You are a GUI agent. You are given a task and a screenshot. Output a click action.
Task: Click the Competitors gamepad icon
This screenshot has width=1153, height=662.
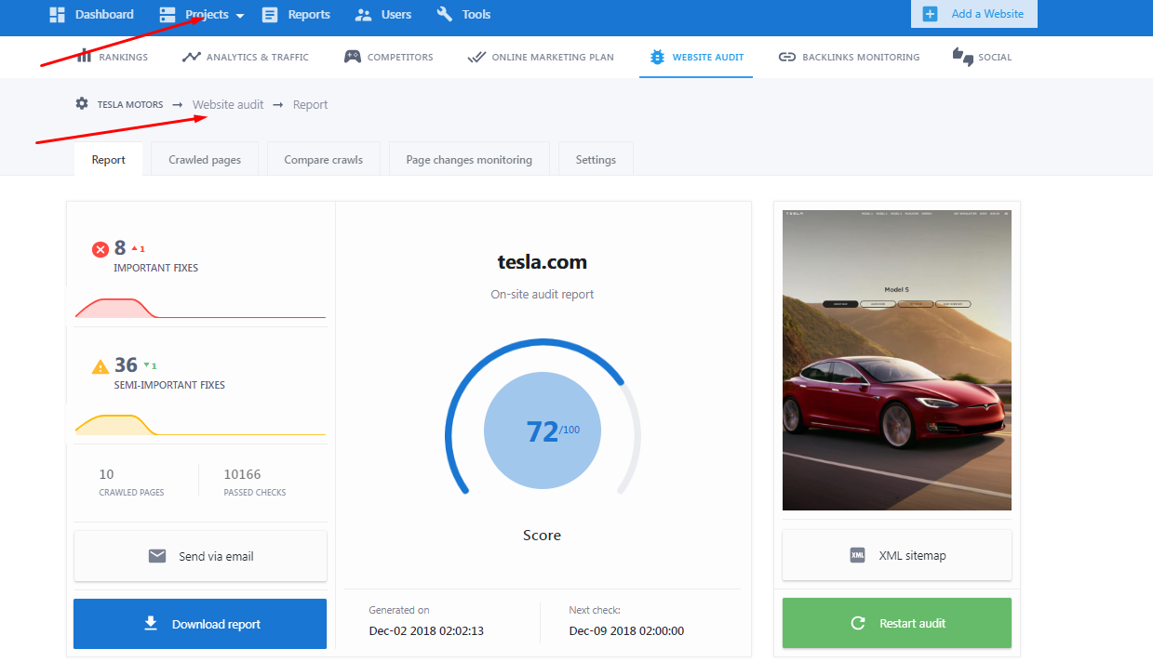(x=353, y=57)
